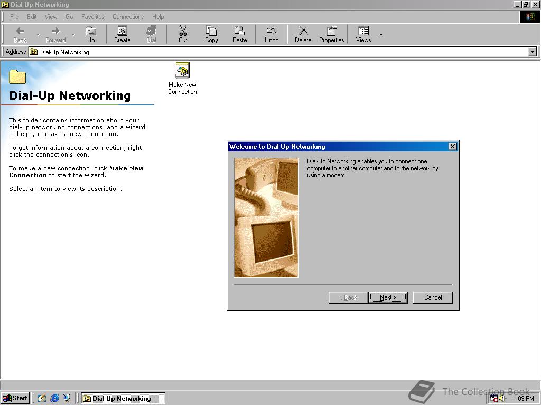Open the File menu
The width and height of the screenshot is (541, 405).
point(14,17)
